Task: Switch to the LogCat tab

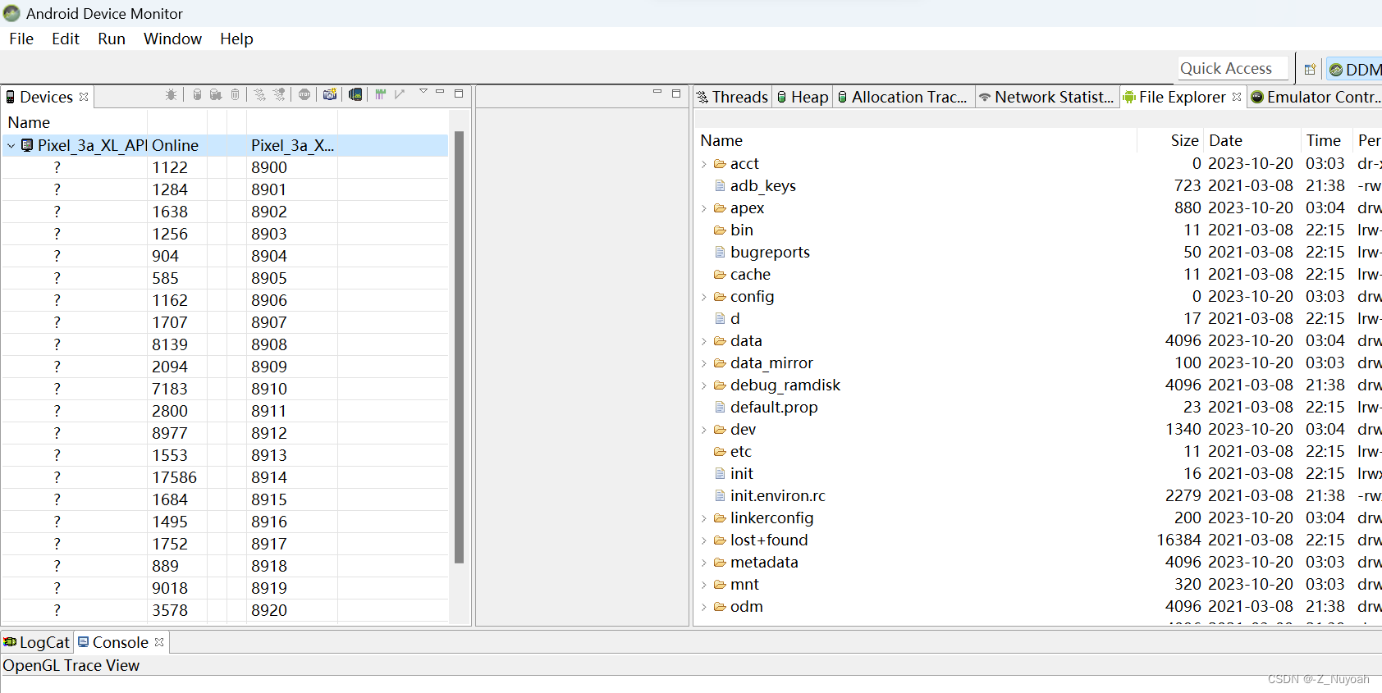Action: [37, 642]
